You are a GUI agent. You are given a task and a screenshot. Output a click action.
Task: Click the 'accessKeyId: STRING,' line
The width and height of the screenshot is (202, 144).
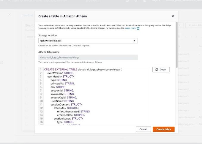(64, 97)
